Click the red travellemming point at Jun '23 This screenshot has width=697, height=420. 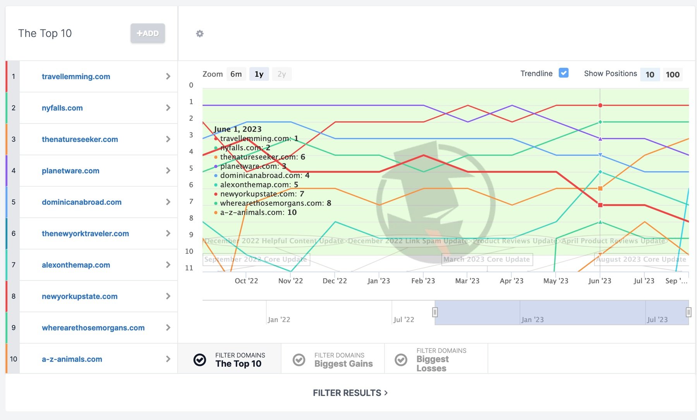pos(600,105)
